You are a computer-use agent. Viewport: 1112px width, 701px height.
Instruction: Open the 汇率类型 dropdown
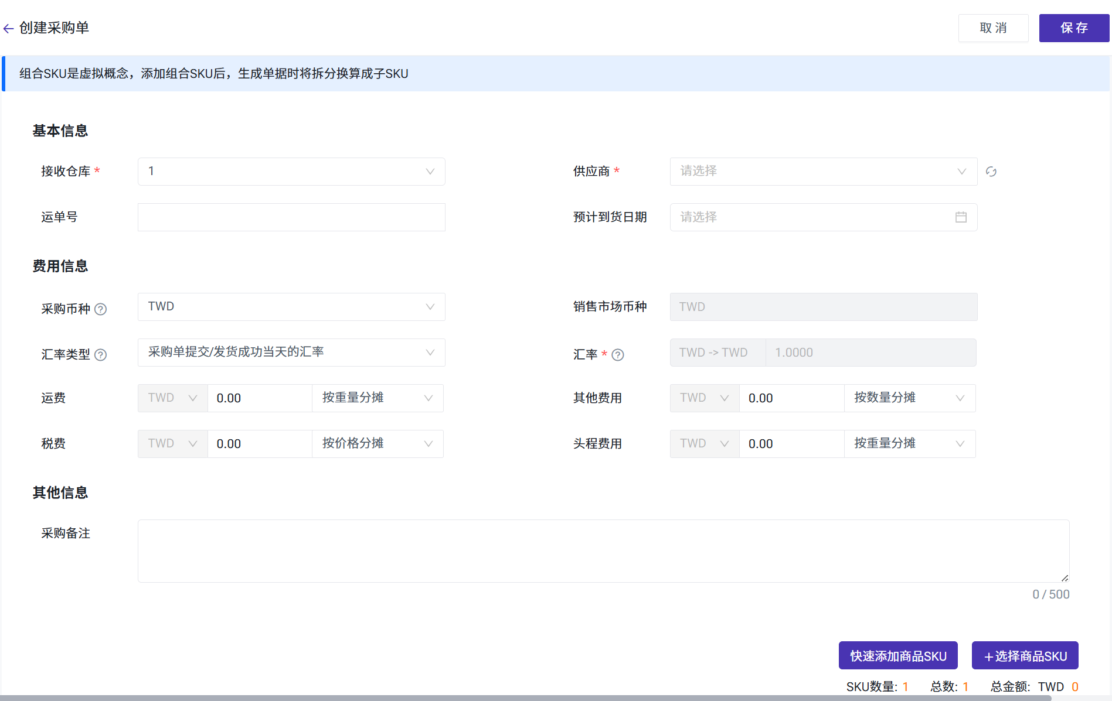291,353
